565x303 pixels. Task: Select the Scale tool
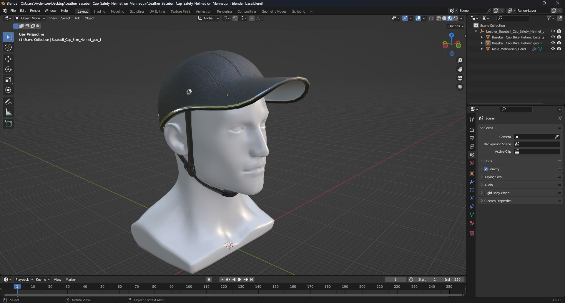coord(8,80)
